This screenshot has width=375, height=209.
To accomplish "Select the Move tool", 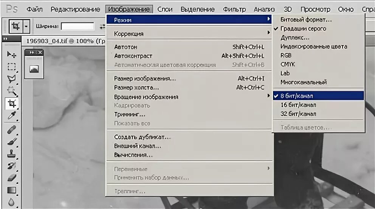I will (11, 54).
